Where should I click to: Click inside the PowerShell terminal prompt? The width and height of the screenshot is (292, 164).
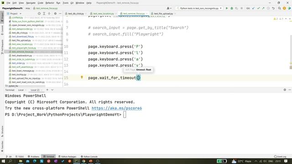coord(125,114)
